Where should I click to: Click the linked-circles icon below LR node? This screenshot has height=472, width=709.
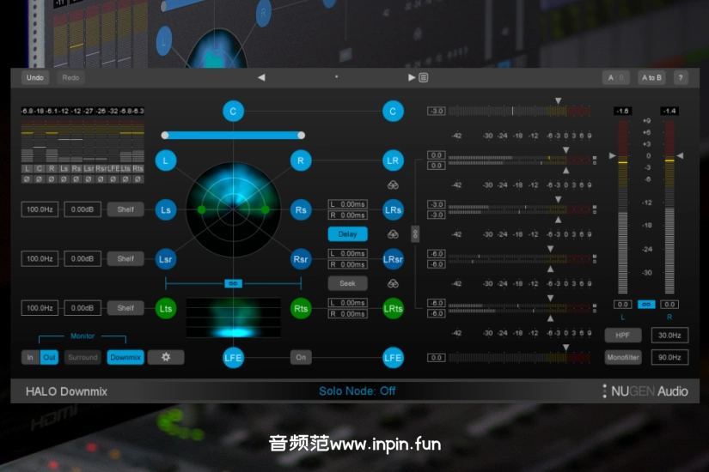(x=393, y=185)
